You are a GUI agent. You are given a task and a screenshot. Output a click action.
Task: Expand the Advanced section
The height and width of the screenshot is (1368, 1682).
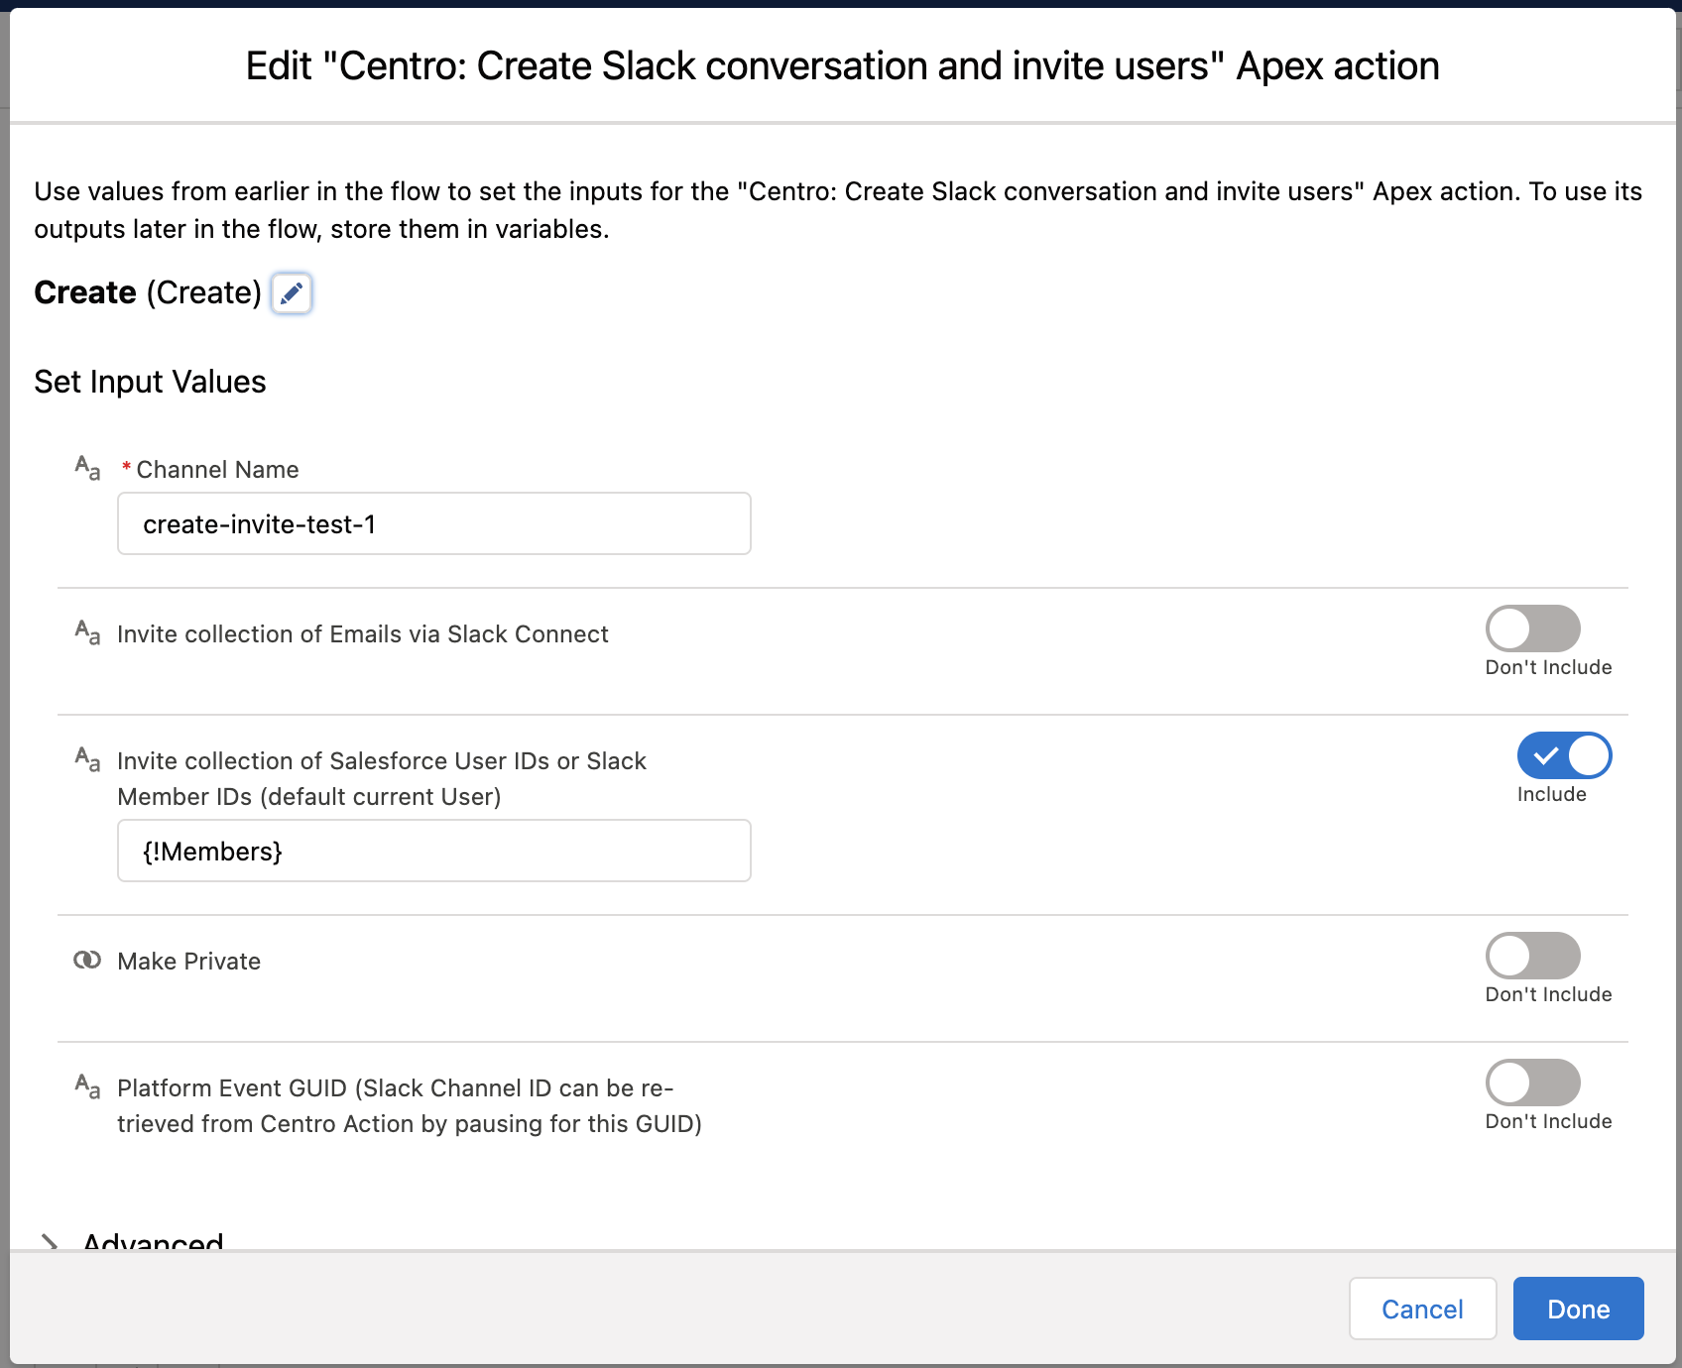[152, 1241]
